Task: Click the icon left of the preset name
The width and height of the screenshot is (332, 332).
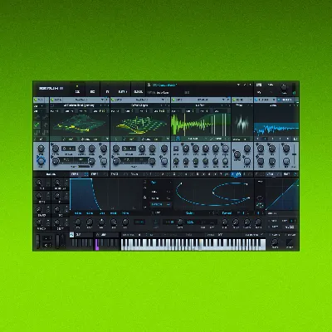Action: point(149,85)
